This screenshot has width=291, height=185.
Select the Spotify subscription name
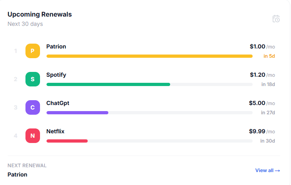[x=56, y=75]
